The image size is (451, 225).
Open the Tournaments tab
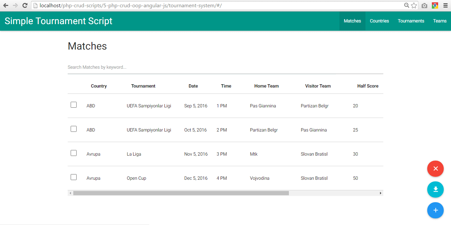(x=411, y=21)
